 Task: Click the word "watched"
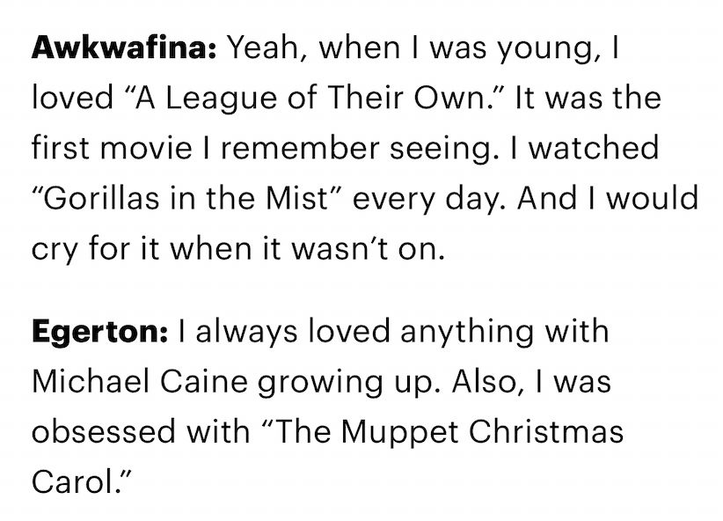[x=594, y=148]
